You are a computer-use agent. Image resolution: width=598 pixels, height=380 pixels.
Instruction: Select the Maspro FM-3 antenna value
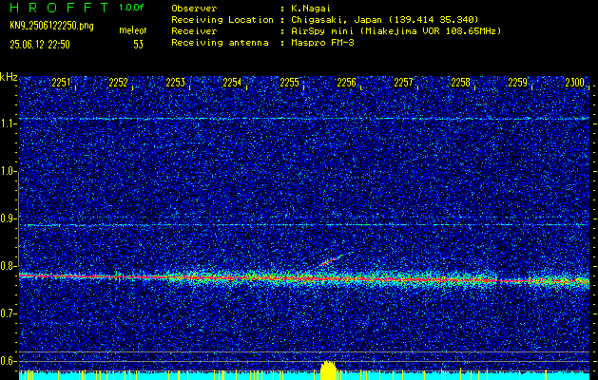[322, 43]
